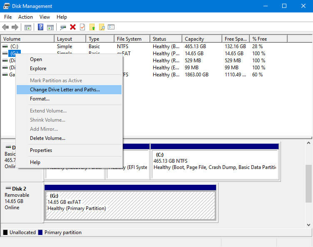
Task: Select Change Drive Letter and Paths...
Action: point(69,90)
